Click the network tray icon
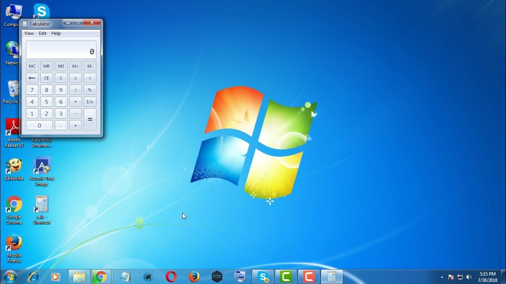 pos(460,277)
